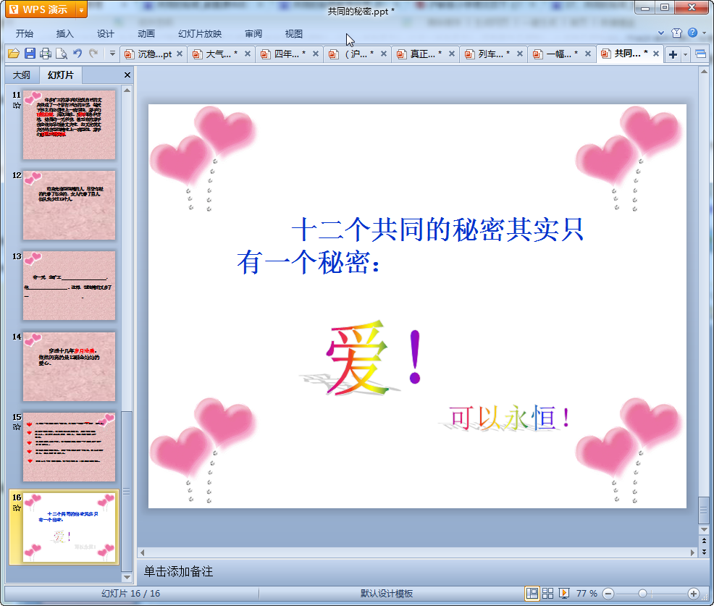This screenshot has height=606, width=714.
Task: Switch to the 幻灯片 panel tab
Action: [61, 75]
